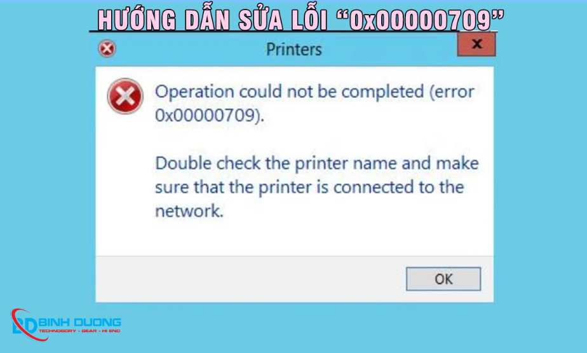Click the BINH DUONG brand name
Screen dimensions: 587x353
coord(80,322)
